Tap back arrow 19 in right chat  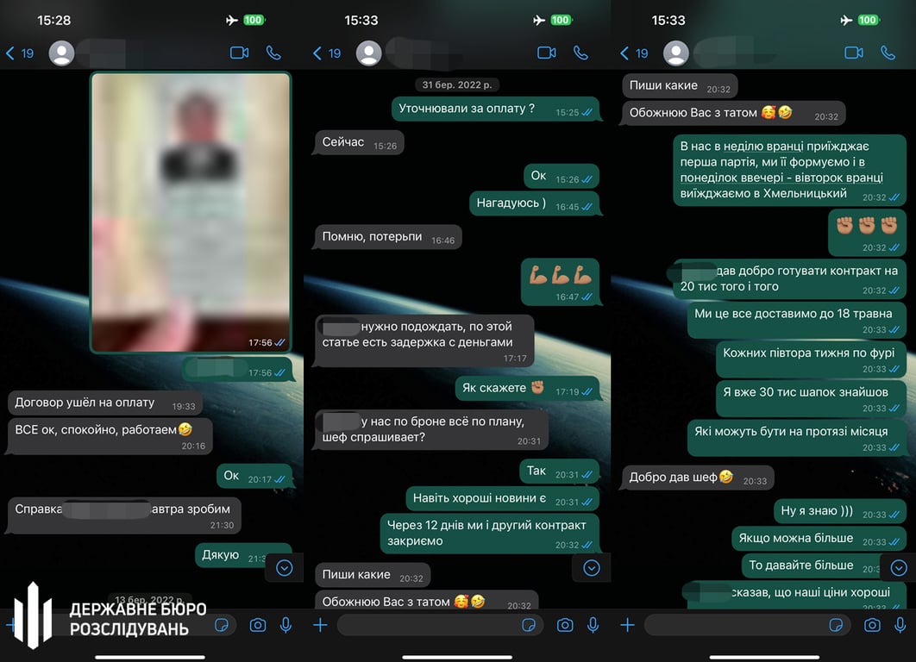point(634,53)
